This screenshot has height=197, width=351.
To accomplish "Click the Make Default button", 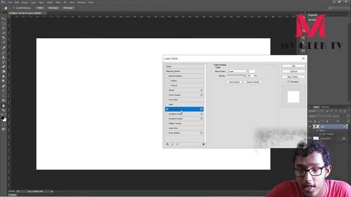I will tap(234, 82).
